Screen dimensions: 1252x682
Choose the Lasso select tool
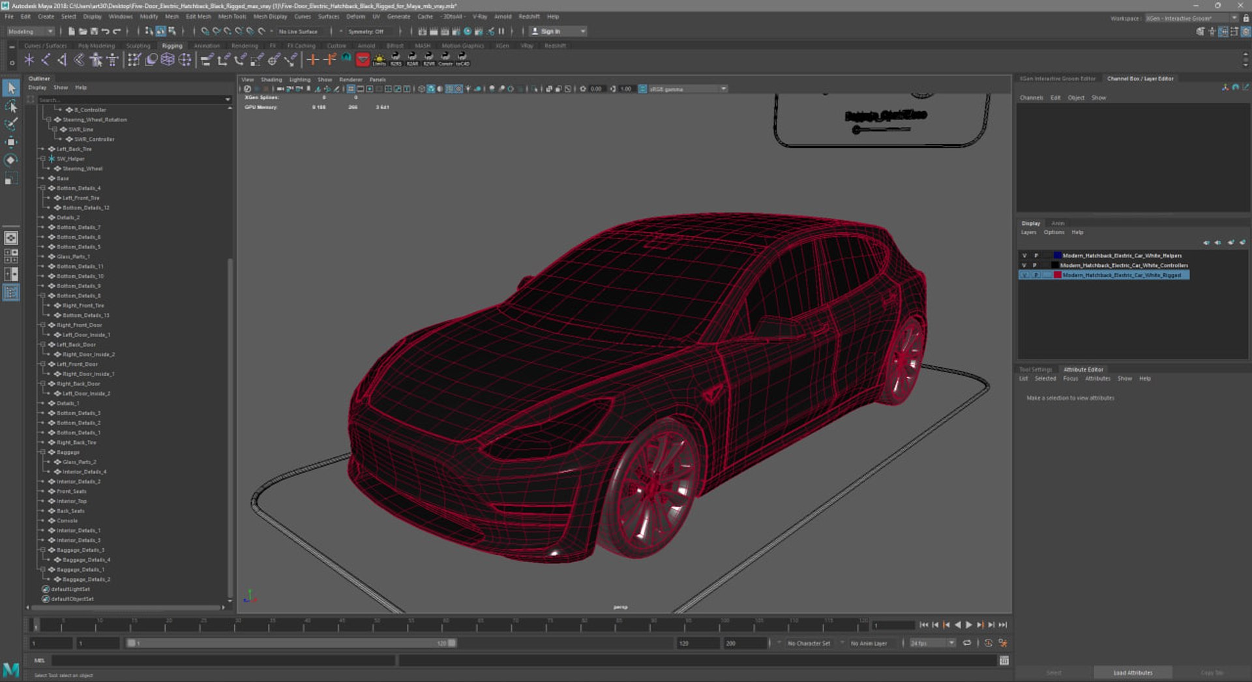[11, 106]
